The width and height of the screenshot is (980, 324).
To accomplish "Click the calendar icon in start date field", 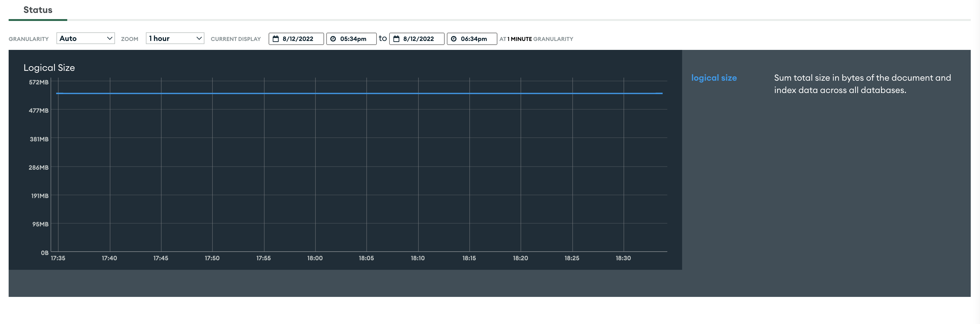I will coord(276,39).
